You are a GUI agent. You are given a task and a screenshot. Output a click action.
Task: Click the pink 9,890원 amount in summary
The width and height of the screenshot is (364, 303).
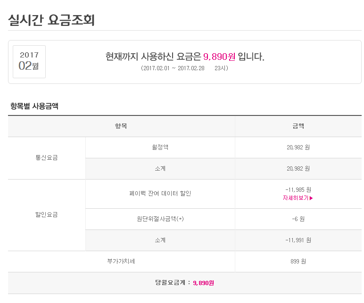point(219,57)
